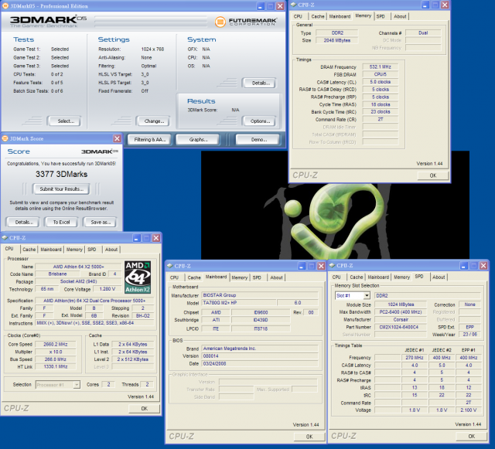
Task: Click the Code Name Brisbane value
Action: tap(57, 274)
